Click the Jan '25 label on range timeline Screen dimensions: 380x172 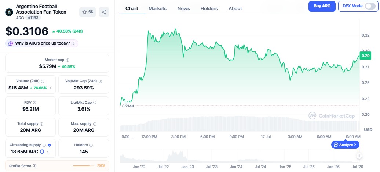(x=285, y=167)
